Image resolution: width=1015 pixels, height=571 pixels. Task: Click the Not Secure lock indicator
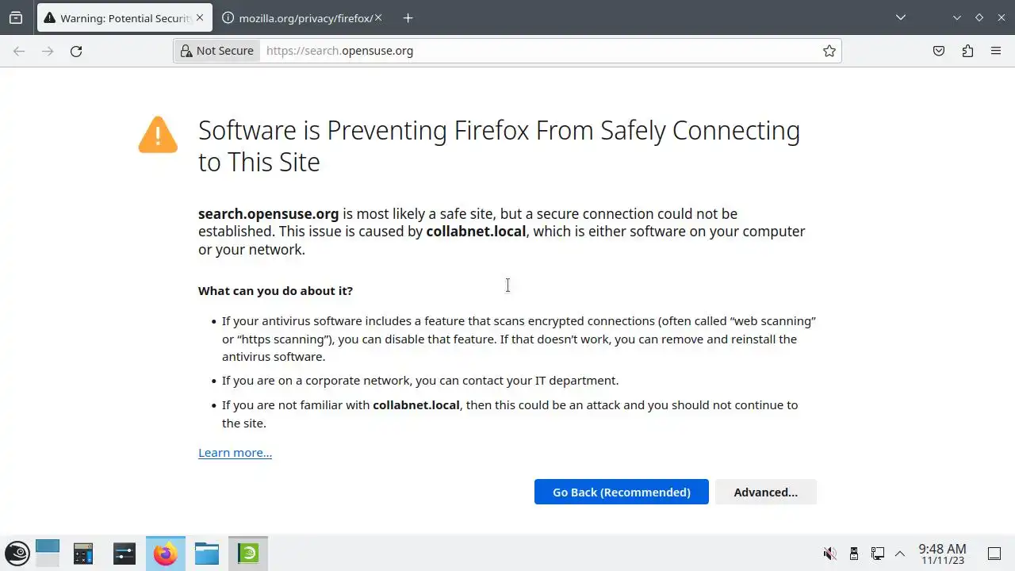217,51
